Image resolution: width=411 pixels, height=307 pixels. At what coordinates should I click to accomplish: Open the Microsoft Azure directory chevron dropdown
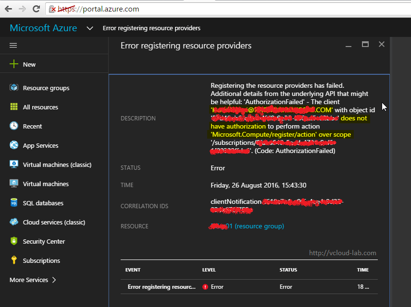point(89,28)
